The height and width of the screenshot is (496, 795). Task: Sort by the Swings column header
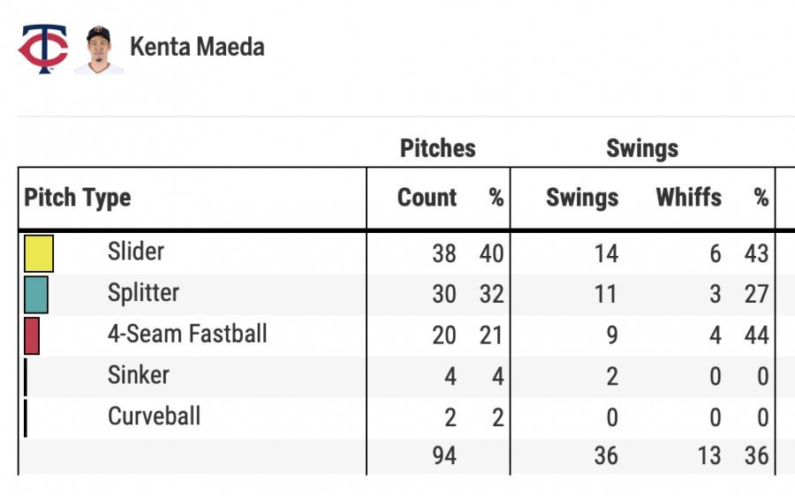(582, 198)
